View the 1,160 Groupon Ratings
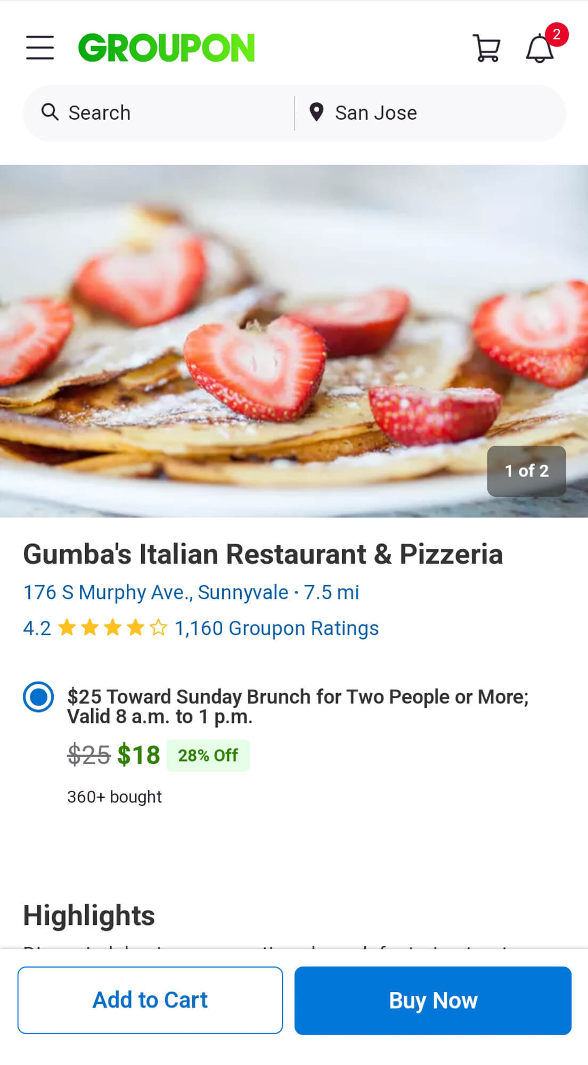Image resolution: width=588 pixels, height=1065 pixels. (x=276, y=628)
